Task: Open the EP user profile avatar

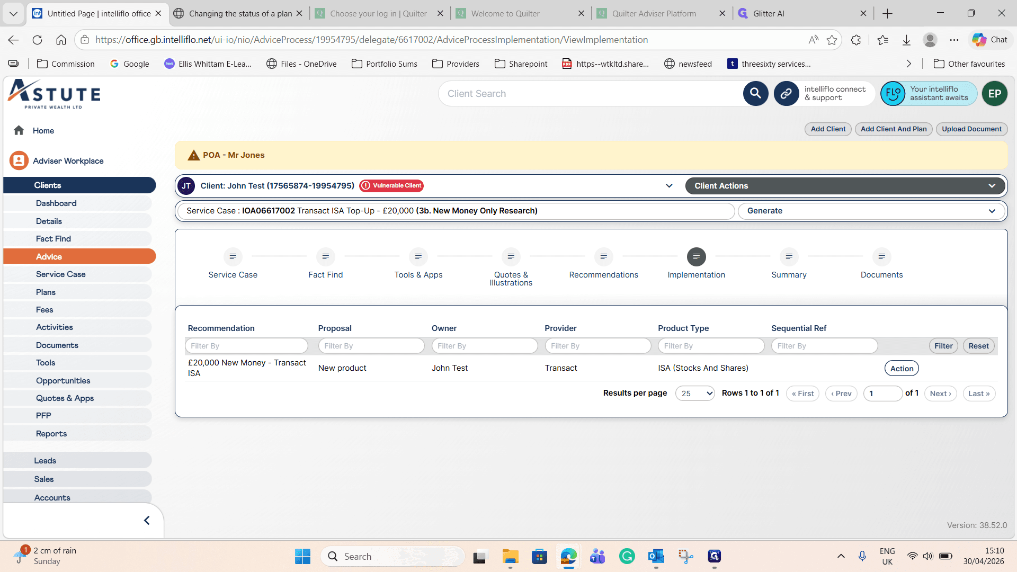Action: 994,94
